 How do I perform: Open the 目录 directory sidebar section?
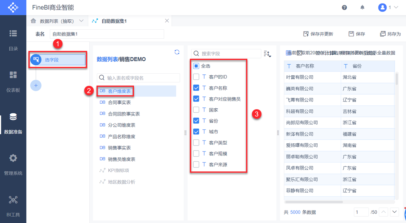pyautogui.click(x=13, y=40)
